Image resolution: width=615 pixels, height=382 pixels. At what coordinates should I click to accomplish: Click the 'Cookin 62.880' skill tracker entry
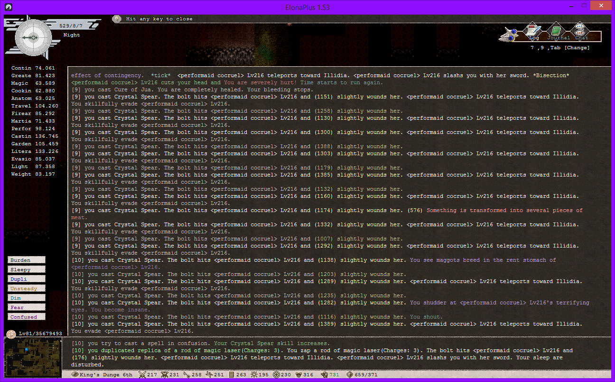pos(33,91)
